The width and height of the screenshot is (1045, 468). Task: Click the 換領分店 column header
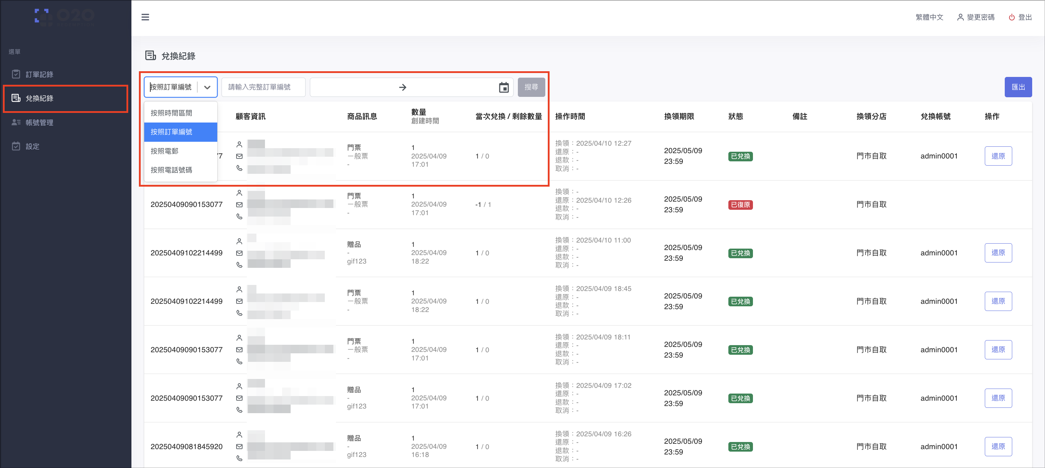pyautogui.click(x=871, y=116)
